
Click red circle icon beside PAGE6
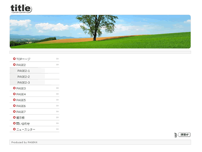point(14,106)
